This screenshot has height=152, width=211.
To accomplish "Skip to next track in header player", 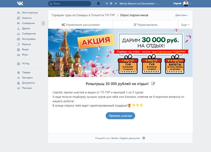I will (x=116, y=4).
